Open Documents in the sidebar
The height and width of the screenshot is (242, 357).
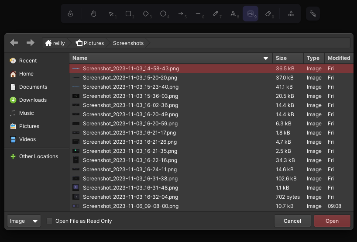[x=36, y=87]
